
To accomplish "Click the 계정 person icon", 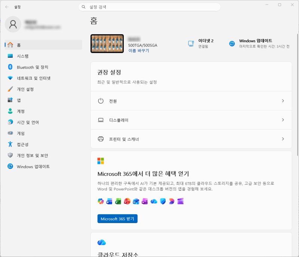I will [x=10, y=111].
